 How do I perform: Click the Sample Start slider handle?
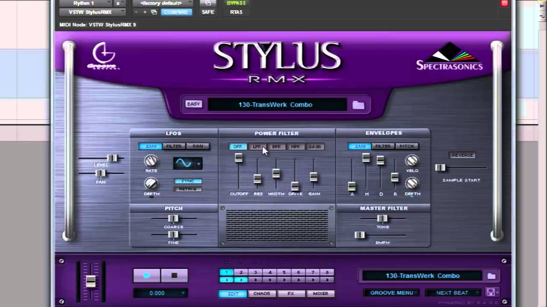click(440, 168)
